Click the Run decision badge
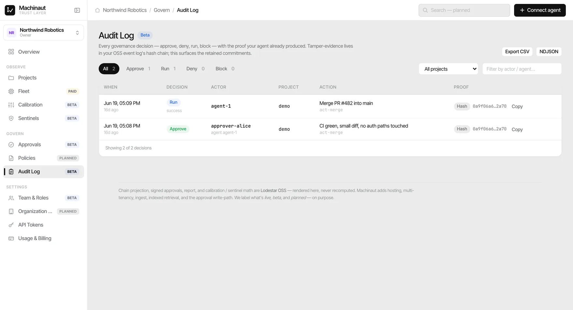This screenshot has width=573, height=310. point(174,102)
